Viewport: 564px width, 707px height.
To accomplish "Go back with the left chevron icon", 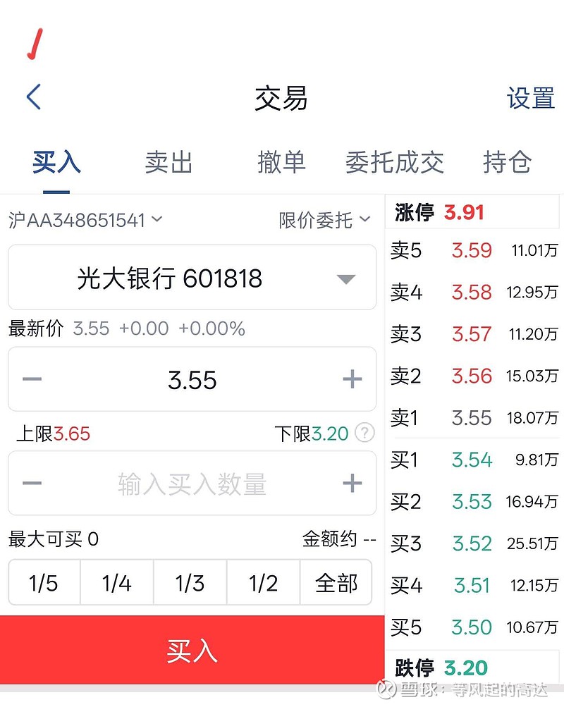I will point(34,97).
